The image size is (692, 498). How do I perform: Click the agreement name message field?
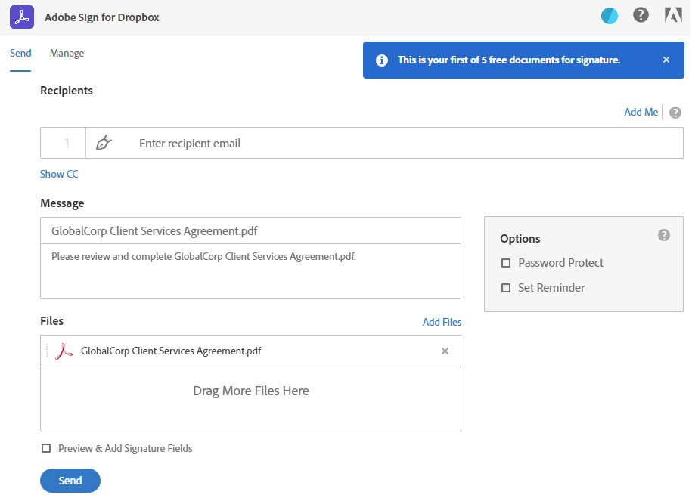click(250, 230)
